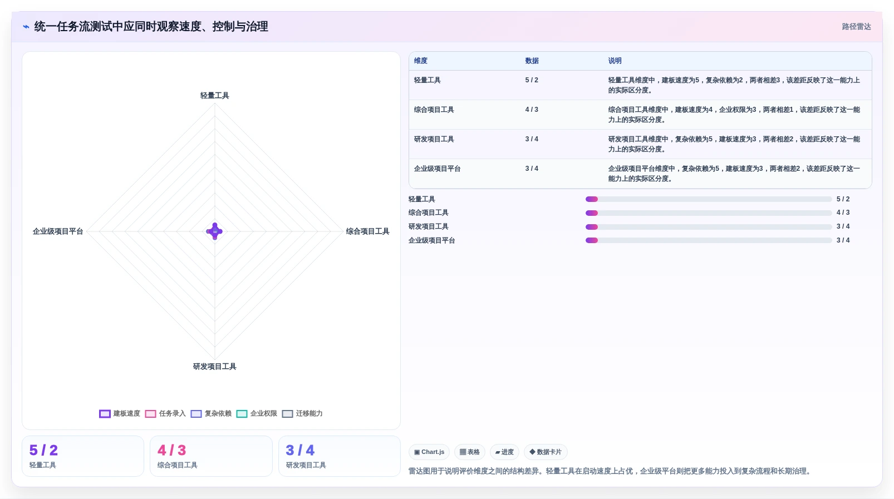Viewport: 894px width, 499px height.
Task: Click the 进度 tag chip
Action: 504,452
